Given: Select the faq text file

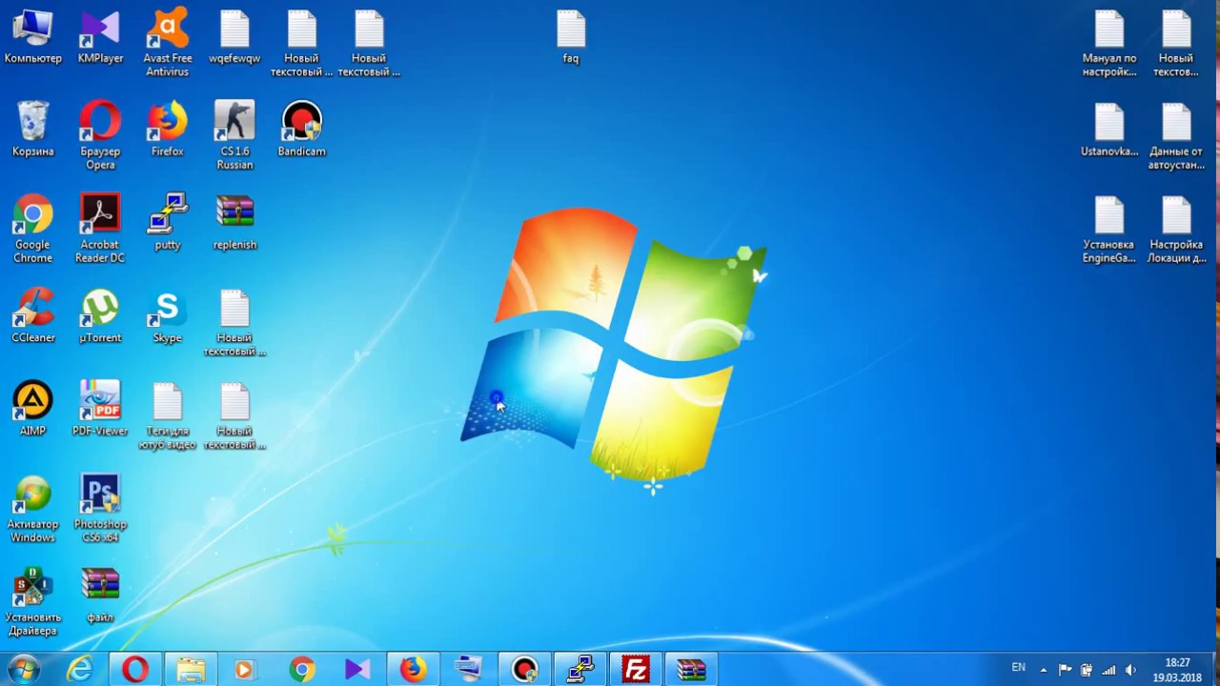Looking at the screenshot, I should click(571, 38).
